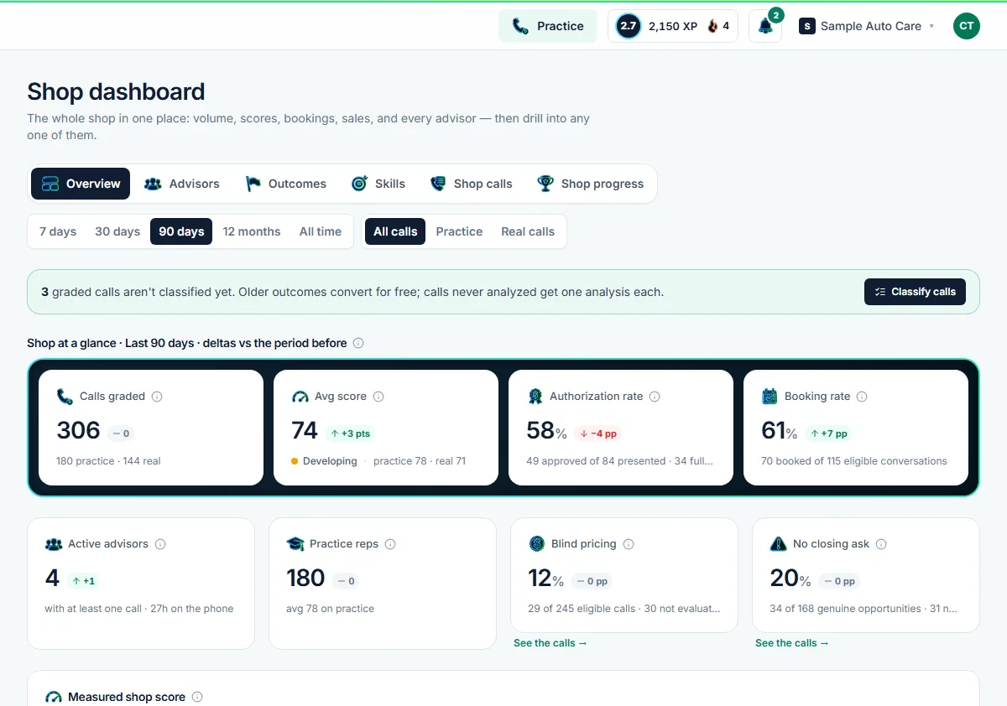Switch to the Advisors tab

coord(181,184)
